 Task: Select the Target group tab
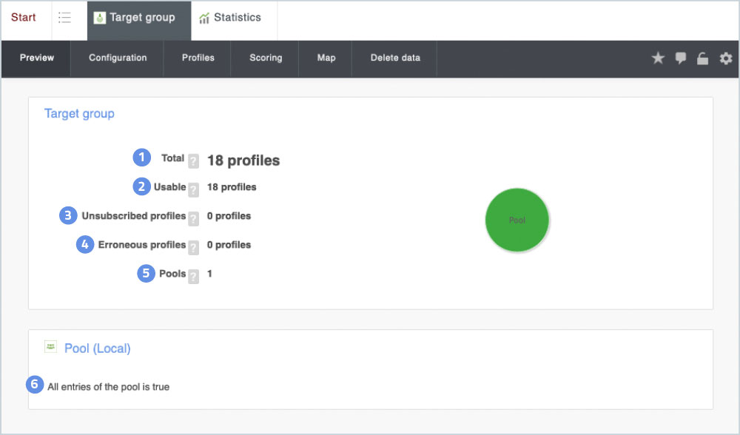click(x=138, y=18)
